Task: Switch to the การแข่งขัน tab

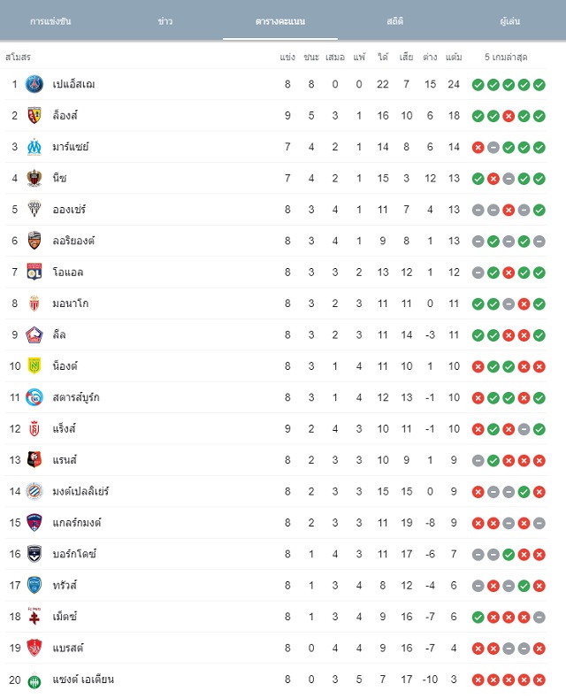Action: (x=50, y=21)
